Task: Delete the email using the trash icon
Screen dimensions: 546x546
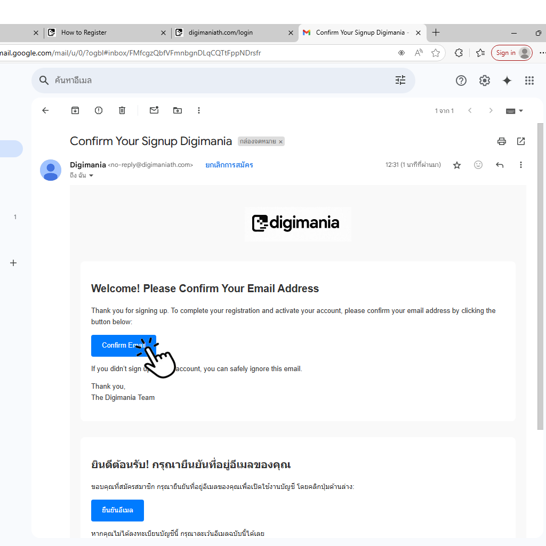Action: tap(122, 110)
